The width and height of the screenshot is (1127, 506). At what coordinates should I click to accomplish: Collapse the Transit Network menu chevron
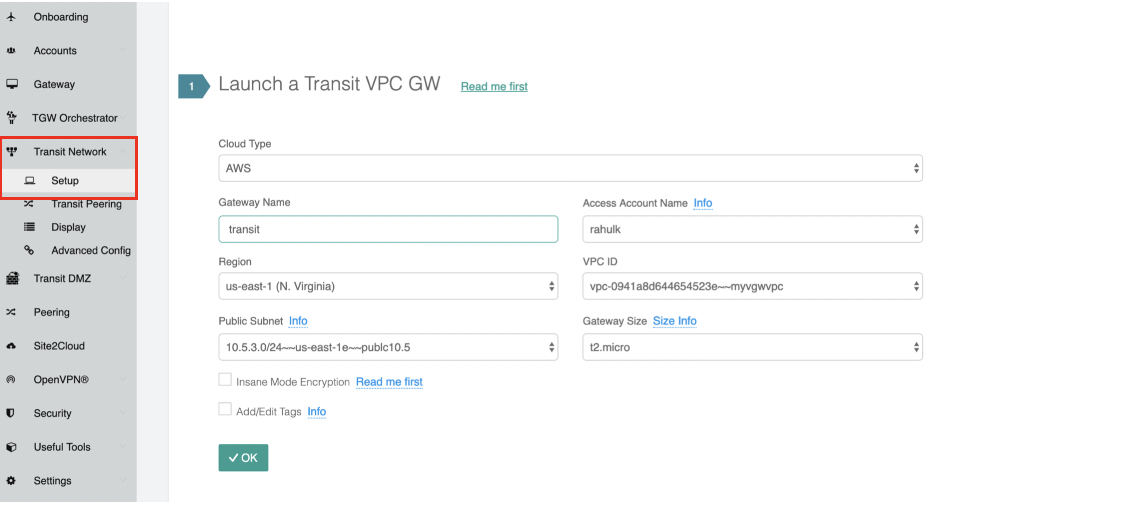(123, 151)
